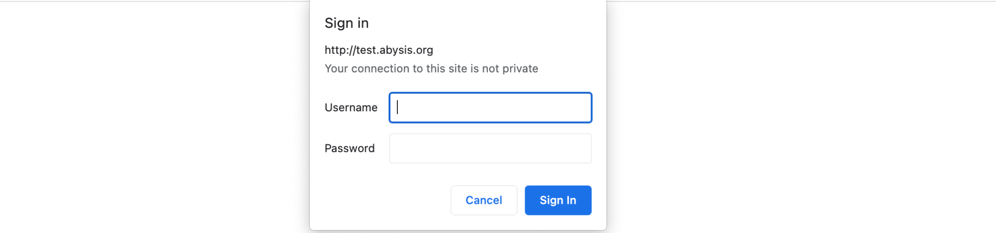Click the word "Password" in the dialog
The height and width of the screenshot is (233, 996).
click(350, 148)
